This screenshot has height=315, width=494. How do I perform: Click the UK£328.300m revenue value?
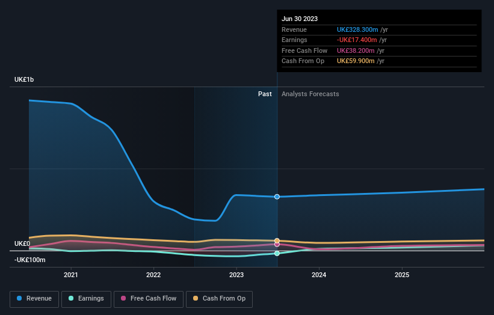357,29
